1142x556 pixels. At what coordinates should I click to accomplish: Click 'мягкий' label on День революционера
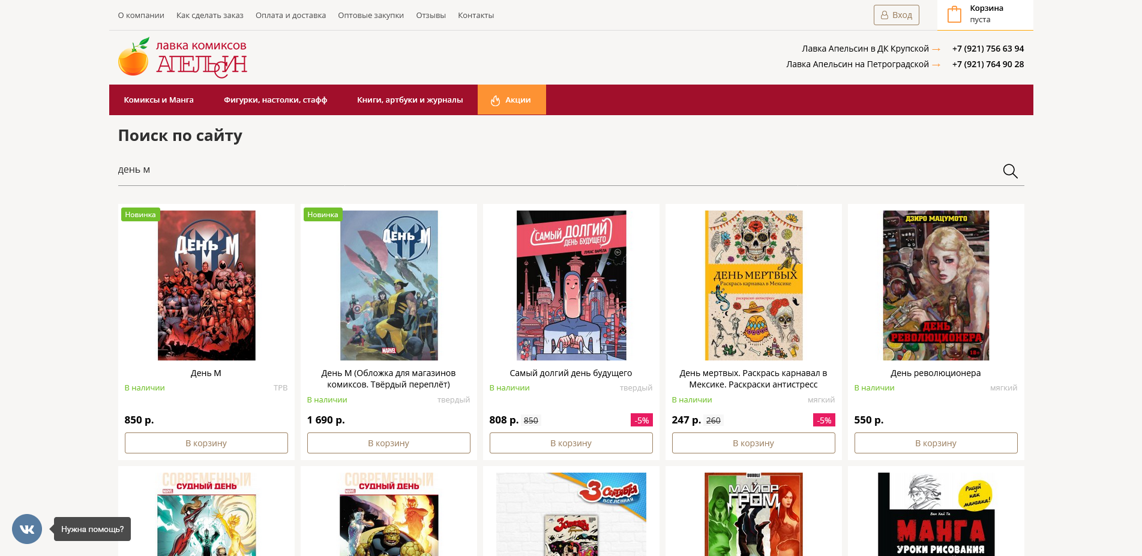1003,388
